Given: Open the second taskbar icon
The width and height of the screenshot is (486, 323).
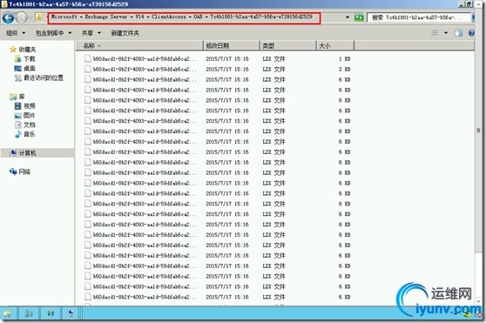Looking at the screenshot, I should 29,313.
